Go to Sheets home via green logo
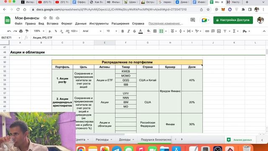 click(8, 20)
